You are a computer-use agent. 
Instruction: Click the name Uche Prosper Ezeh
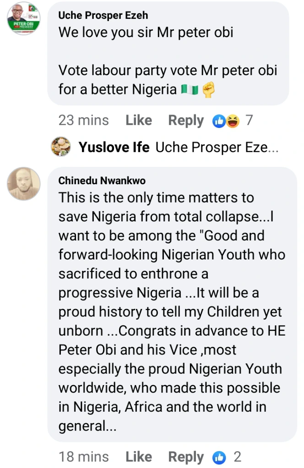click(x=103, y=15)
